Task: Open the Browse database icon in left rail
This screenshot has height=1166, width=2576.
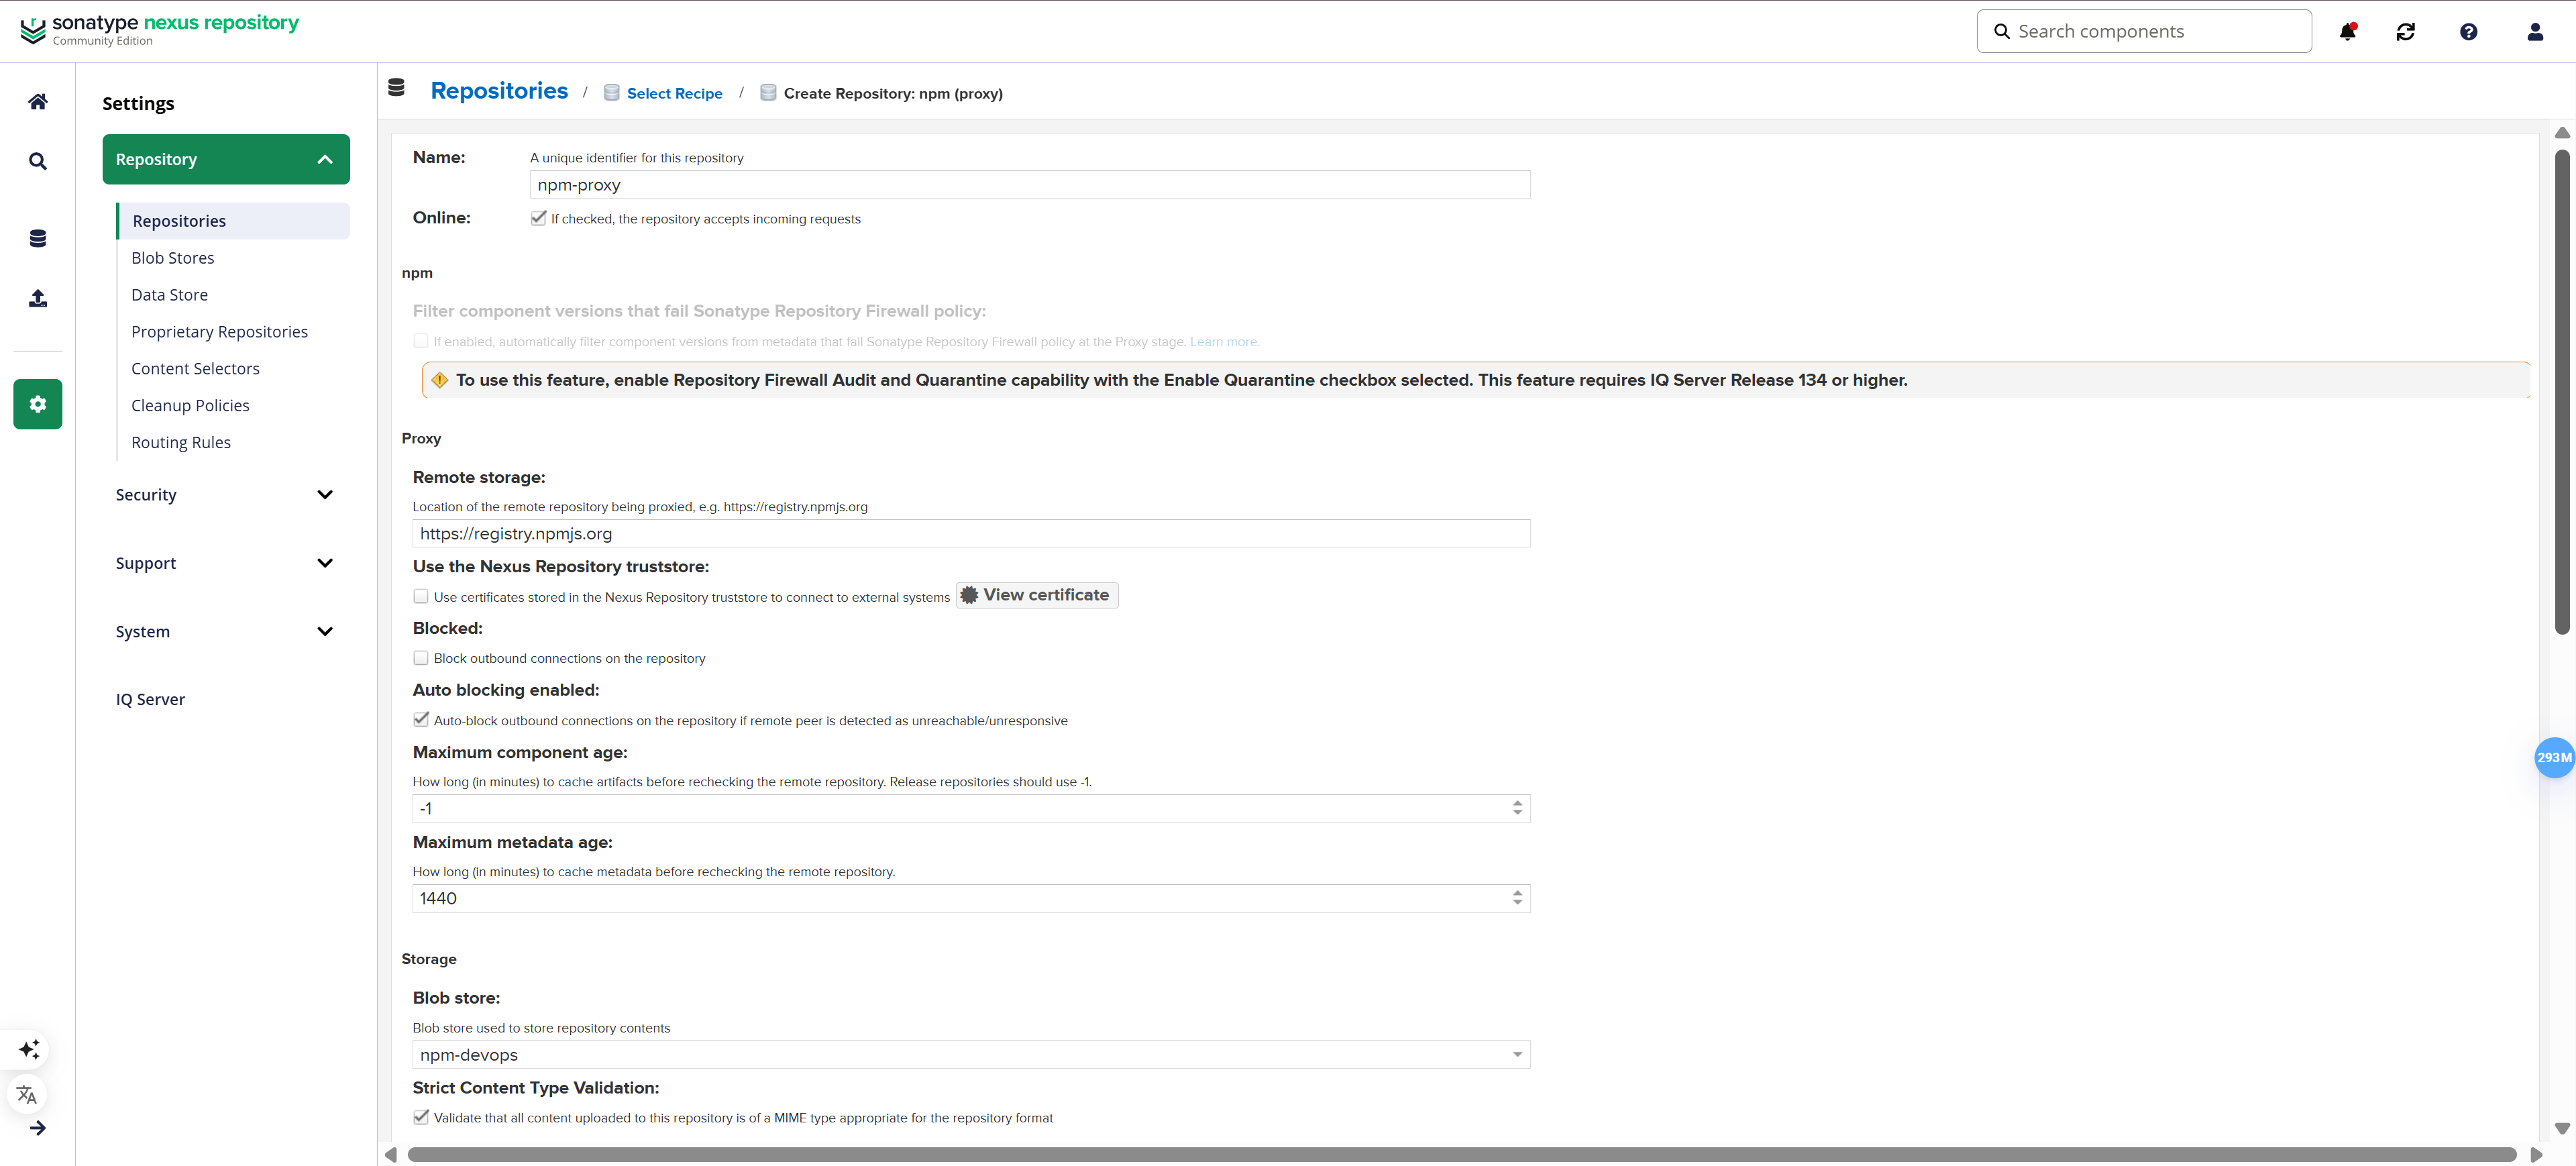Action: point(38,238)
